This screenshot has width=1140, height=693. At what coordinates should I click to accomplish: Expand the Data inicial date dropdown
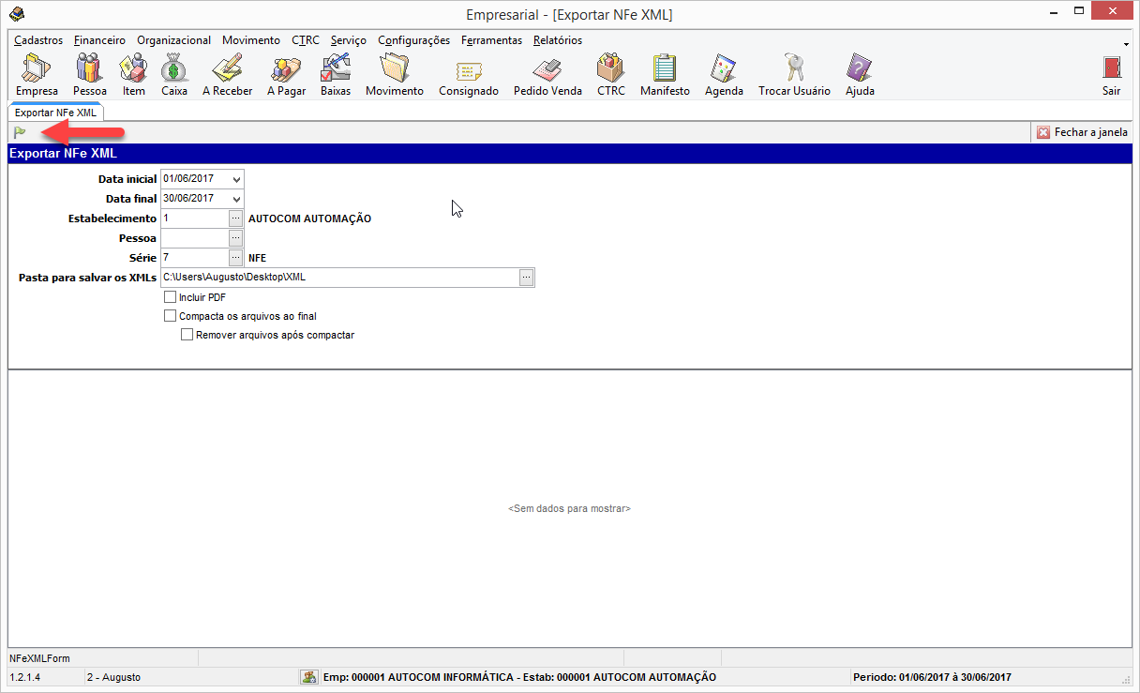click(236, 179)
